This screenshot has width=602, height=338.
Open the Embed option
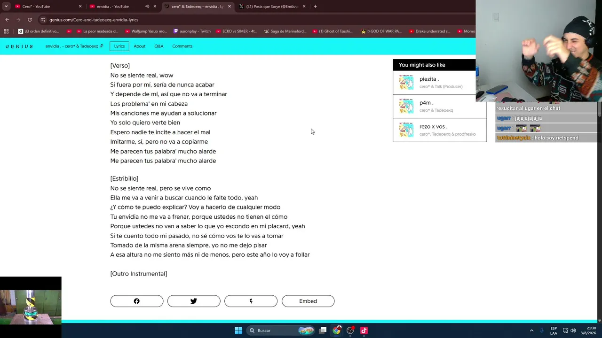tap(308, 301)
